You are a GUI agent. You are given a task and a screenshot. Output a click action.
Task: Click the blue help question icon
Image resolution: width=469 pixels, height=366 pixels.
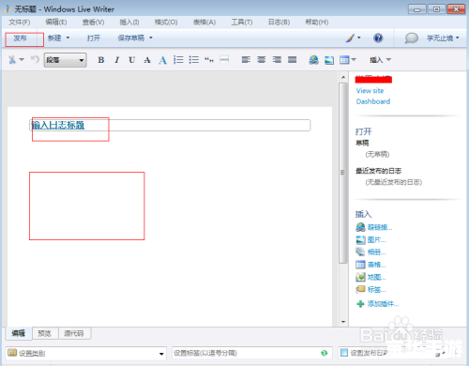point(378,38)
